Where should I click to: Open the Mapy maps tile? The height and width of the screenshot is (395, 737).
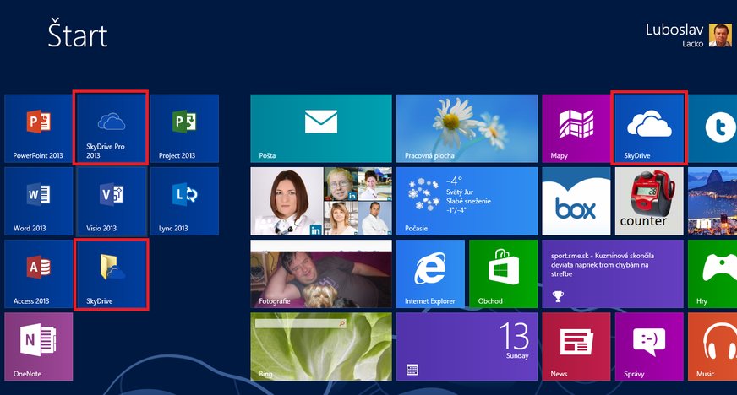coord(576,128)
